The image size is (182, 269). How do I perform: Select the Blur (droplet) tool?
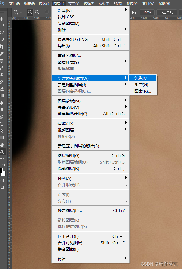[x=2, y=103]
